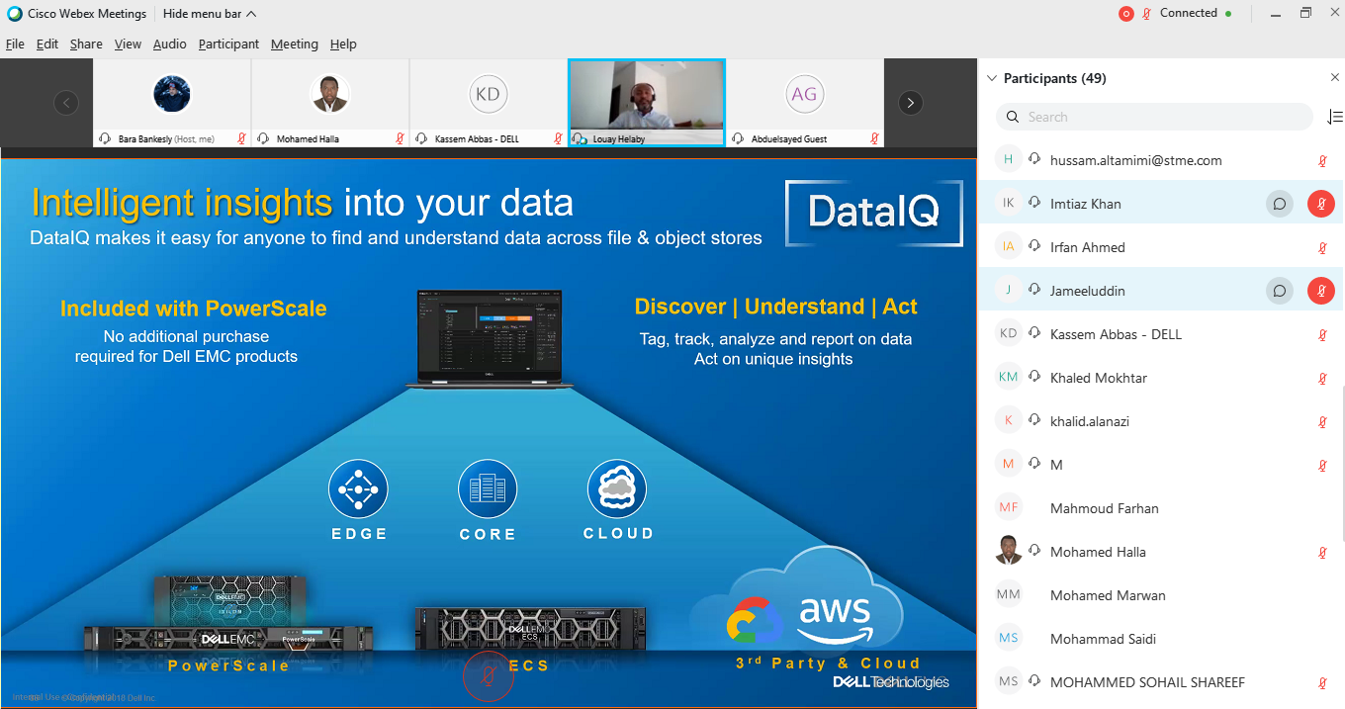The width and height of the screenshot is (1345, 709).
Task: Show previous video thumbnails with left arrow
Action: point(66,103)
